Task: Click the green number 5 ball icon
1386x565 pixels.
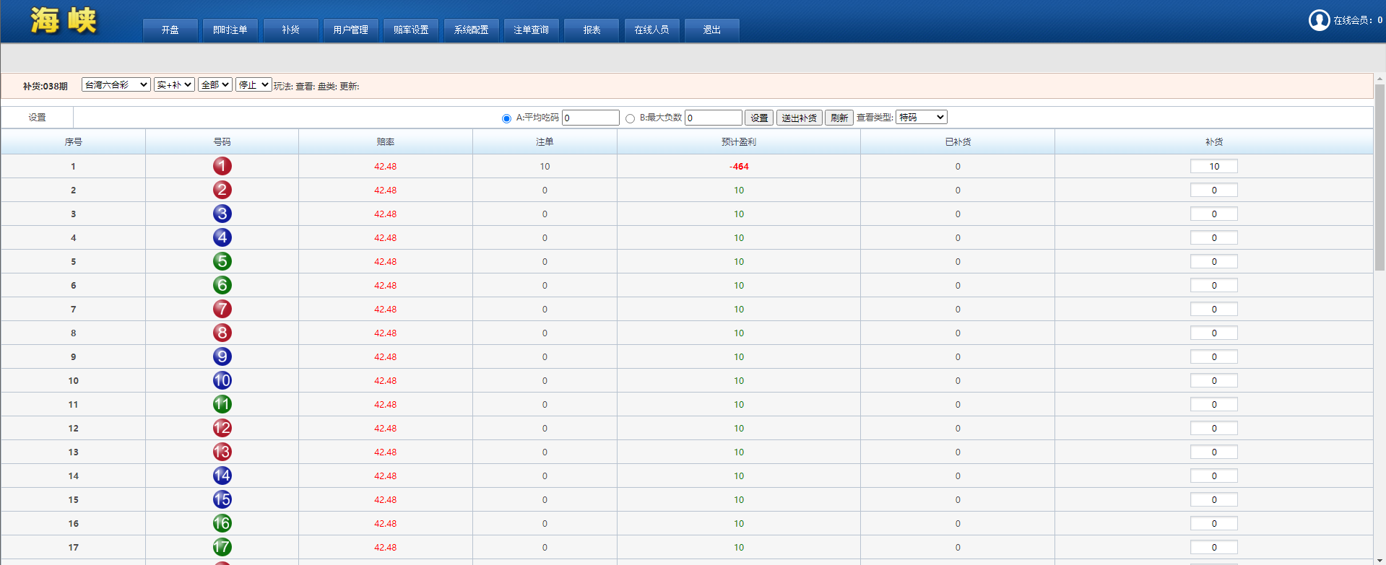Action: [x=222, y=261]
